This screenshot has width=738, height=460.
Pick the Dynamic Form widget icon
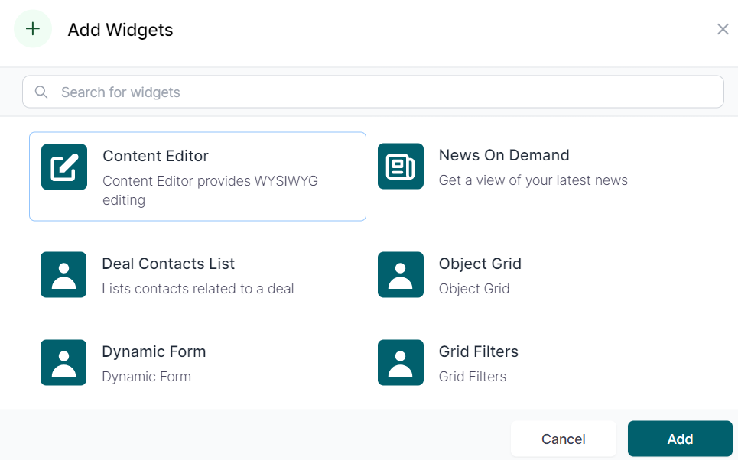(63, 363)
